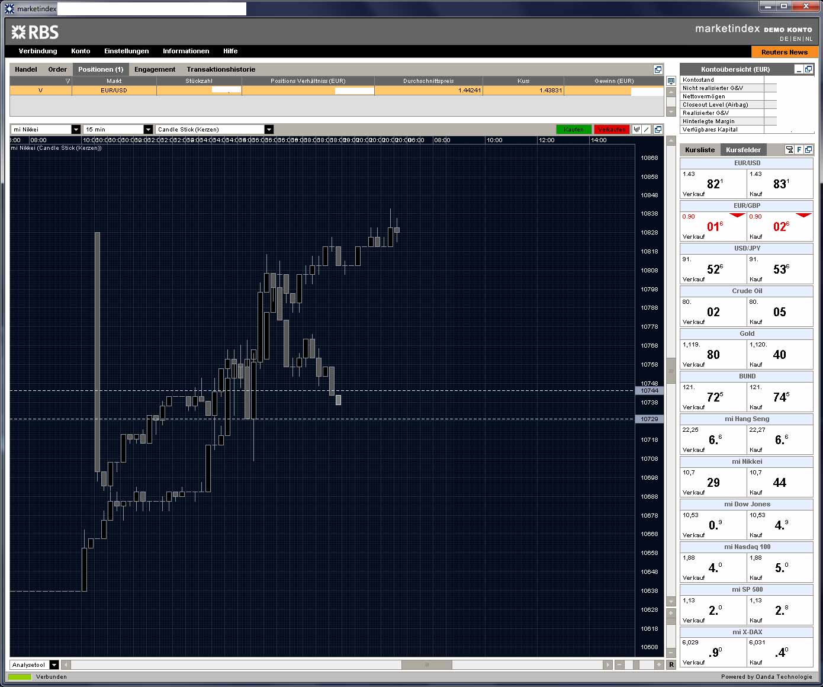Click the vertical zoom plus button beside chart
This screenshot has width=823, height=687.
tap(671, 614)
